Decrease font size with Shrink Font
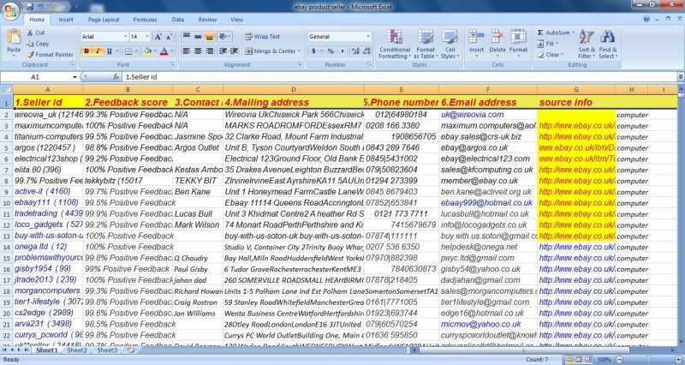 [169, 37]
